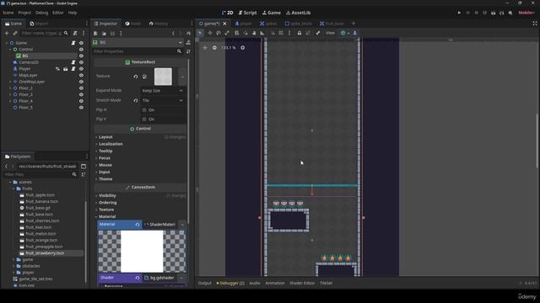Toggle FileSystem split mode icon
Image resolution: width=540 pixels, height=303 pixels.
click(x=84, y=167)
